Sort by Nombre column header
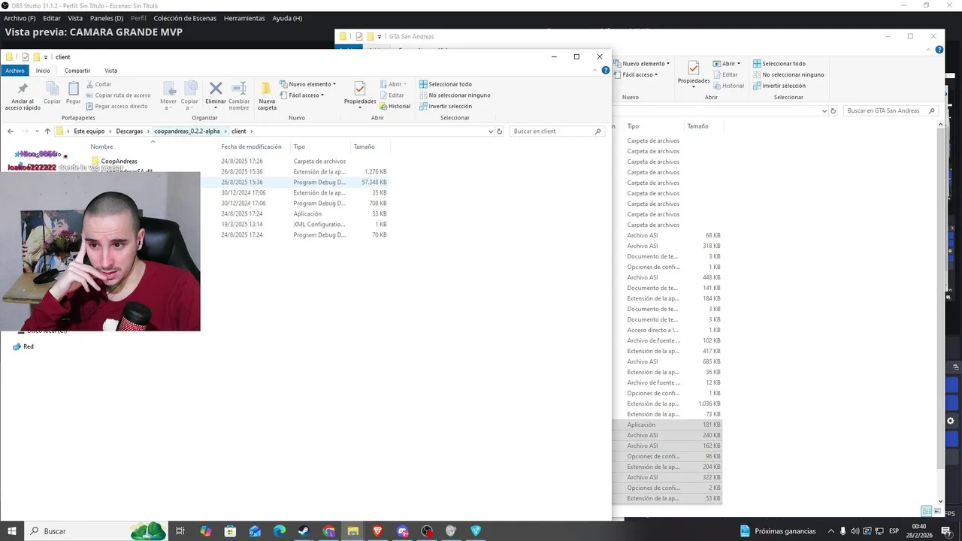This screenshot has width=962, height=541. pyautogui.click(x=101, y=147)
